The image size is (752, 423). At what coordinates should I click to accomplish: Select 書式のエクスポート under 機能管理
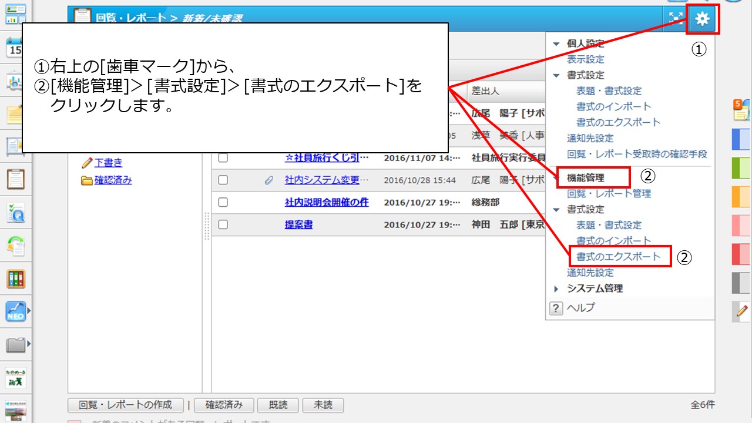pos(618,257)
